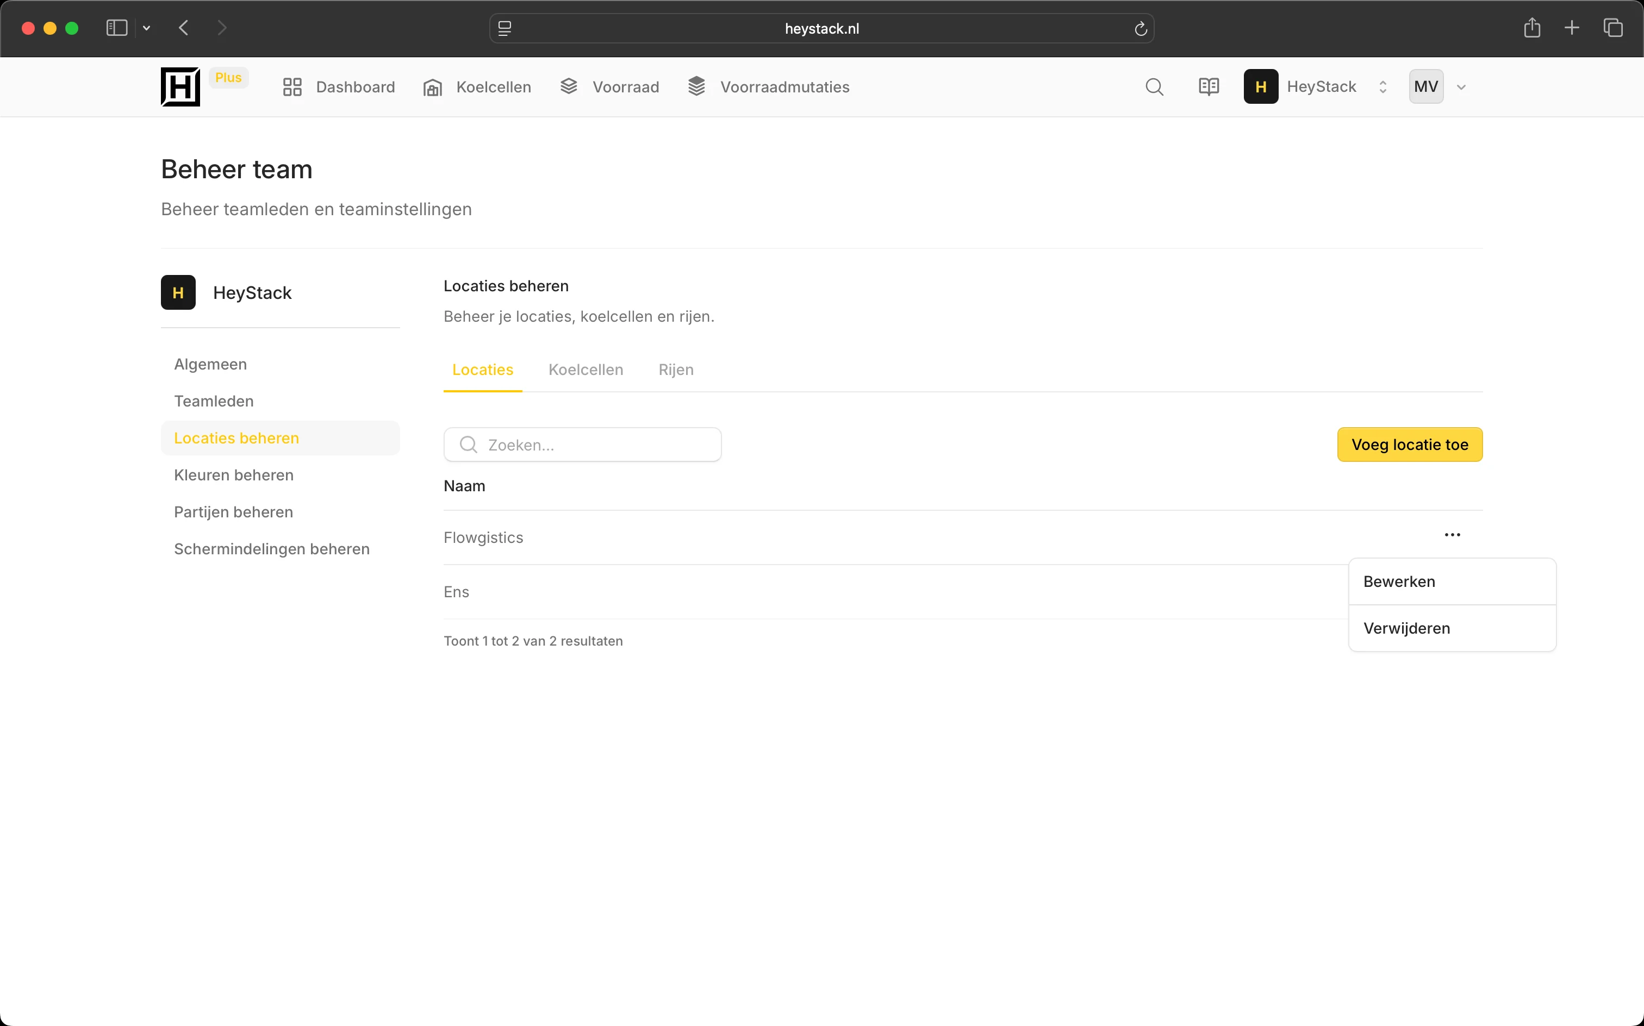Select the Flowgistics location row
The width and height of the screenshot is (1644, 1026).
962,537
